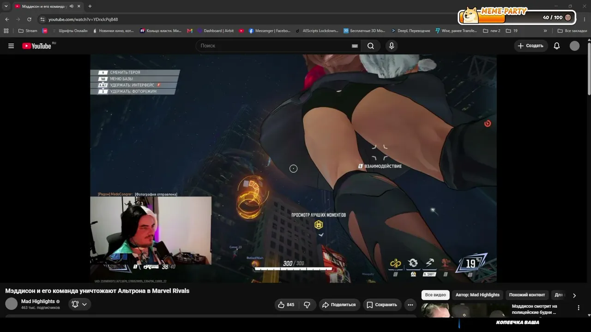Open the Wise bookmark
This screenshot has height=332, width=591.
pyautogui.click(x=456, y=31)
